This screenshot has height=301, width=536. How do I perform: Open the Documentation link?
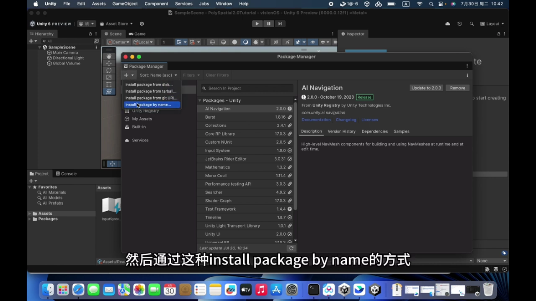[316, 120]
